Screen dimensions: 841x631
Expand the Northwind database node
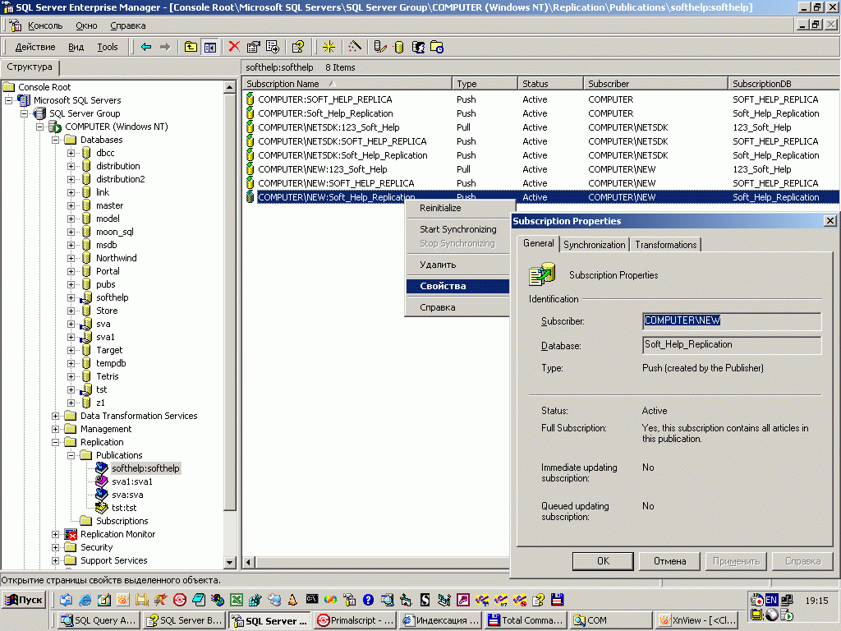pos(71,258)
